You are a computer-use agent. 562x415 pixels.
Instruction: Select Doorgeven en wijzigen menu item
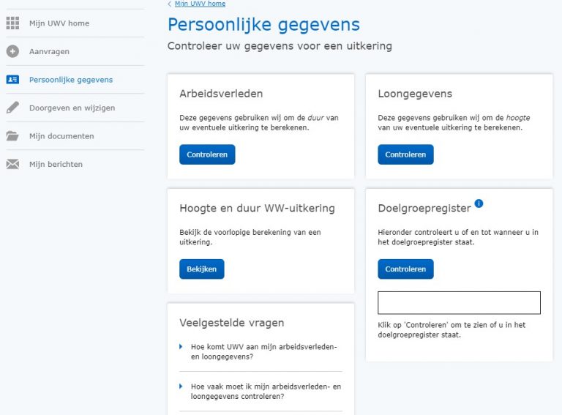(72, 108)
